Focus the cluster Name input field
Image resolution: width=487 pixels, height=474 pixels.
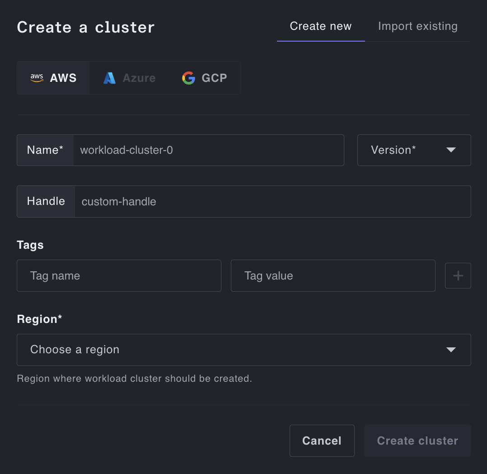[x=208, y=150]
